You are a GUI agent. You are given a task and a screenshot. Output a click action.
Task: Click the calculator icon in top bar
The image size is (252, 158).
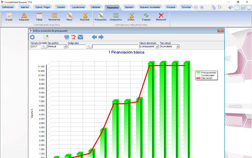[243, 7]
